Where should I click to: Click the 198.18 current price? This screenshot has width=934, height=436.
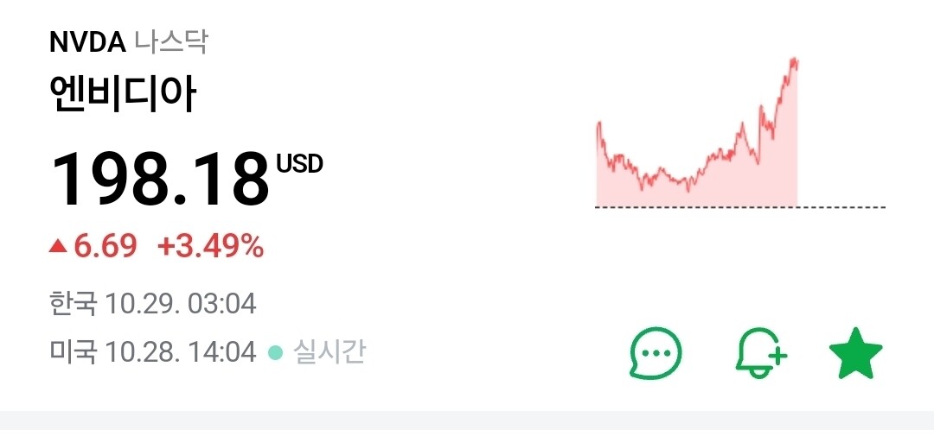tap(160, 180)
